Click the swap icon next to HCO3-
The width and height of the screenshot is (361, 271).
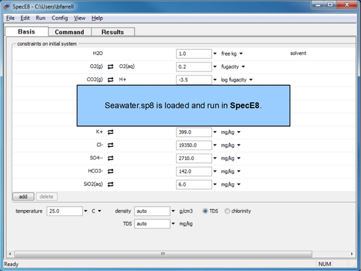pyautogui.click(x=110, y=171)
